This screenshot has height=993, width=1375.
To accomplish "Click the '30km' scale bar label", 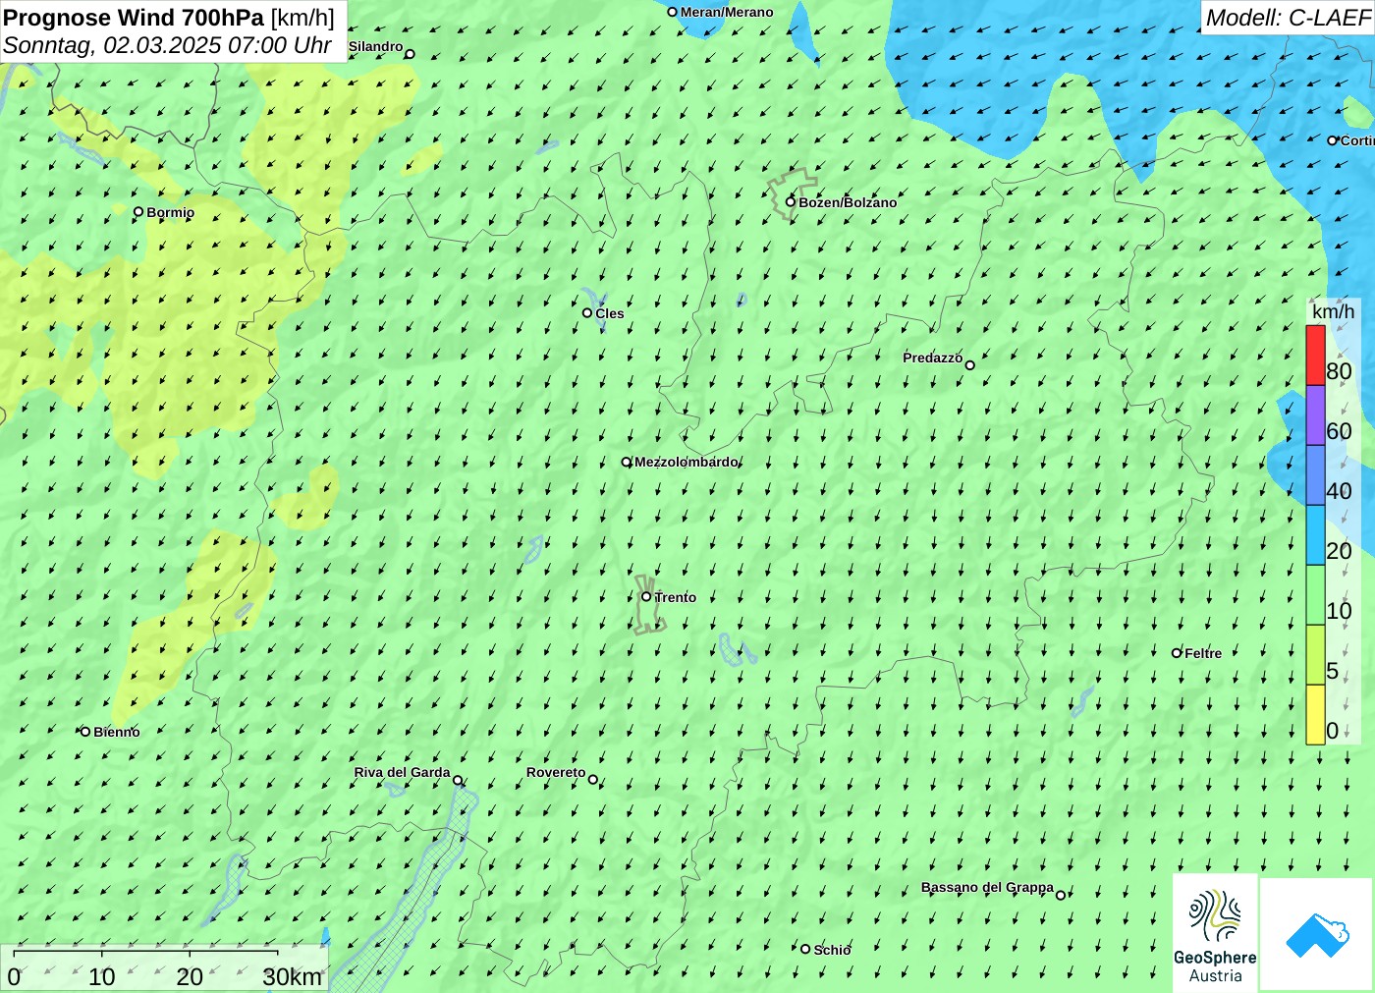I will 292,976.
